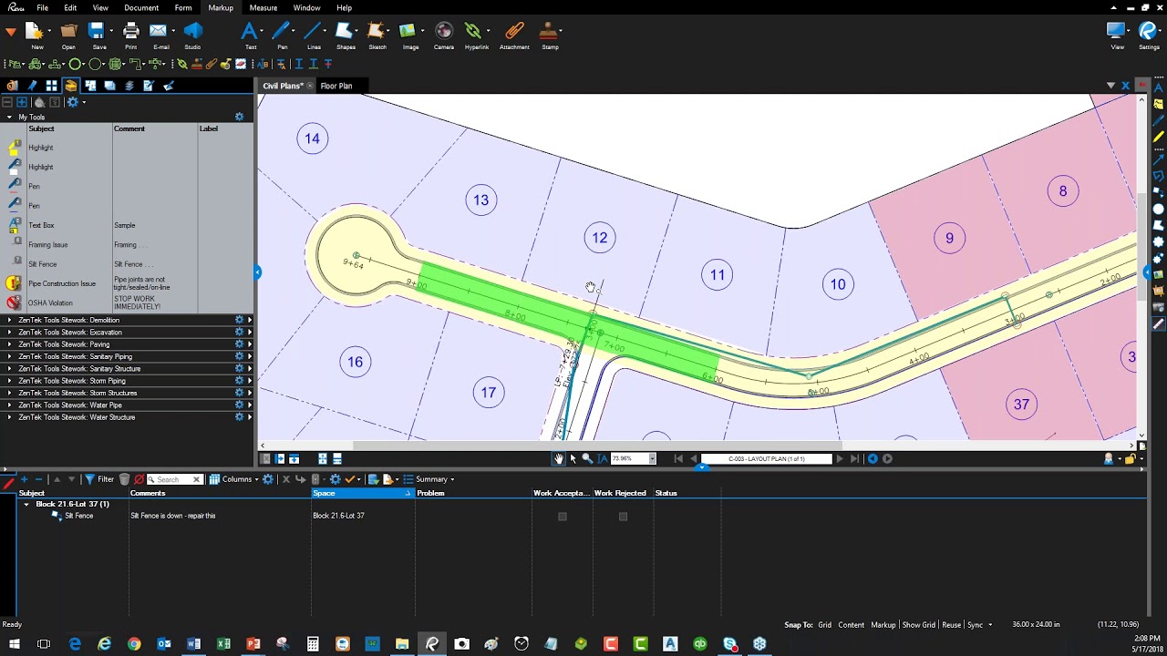Clear the markups list Search field
1167x656 pixels.
click(196, 479)
